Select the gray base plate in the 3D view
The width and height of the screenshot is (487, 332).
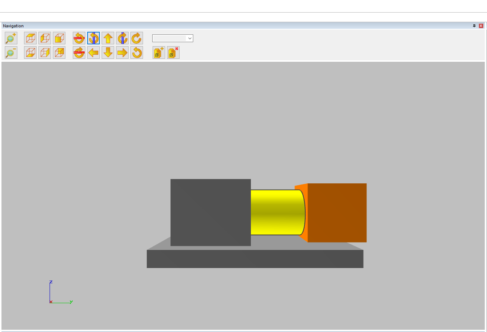pyautogui.click(x=255, y=259)
